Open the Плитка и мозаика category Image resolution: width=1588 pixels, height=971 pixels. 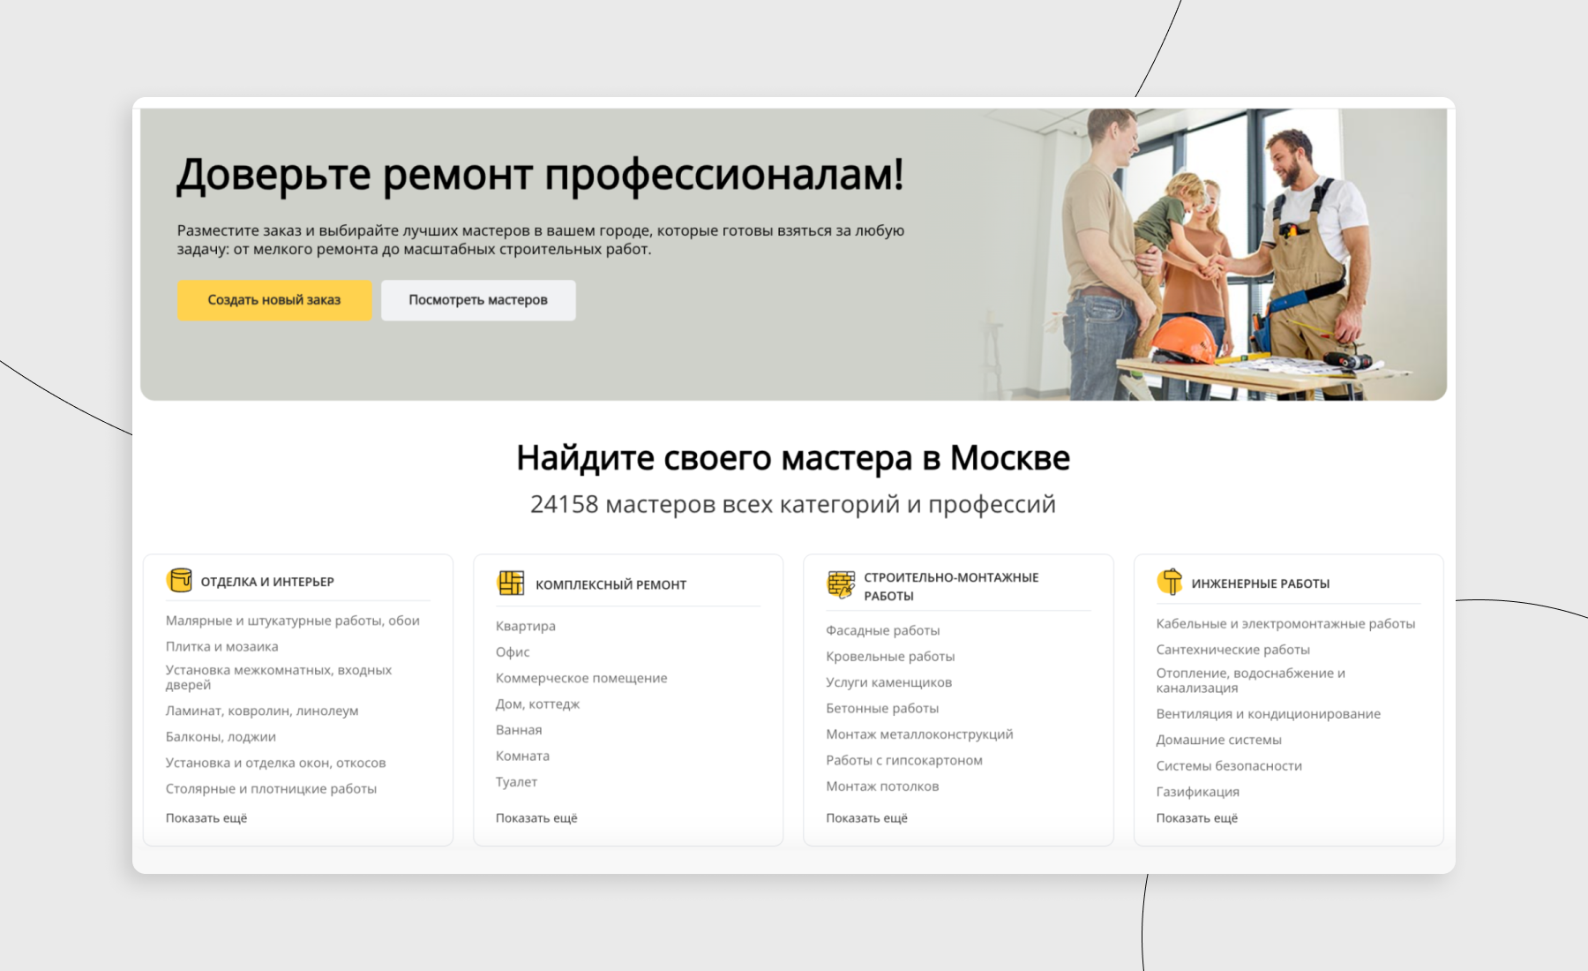(221, 647)
